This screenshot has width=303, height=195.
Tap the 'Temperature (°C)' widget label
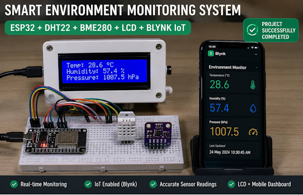click(219, 76)
